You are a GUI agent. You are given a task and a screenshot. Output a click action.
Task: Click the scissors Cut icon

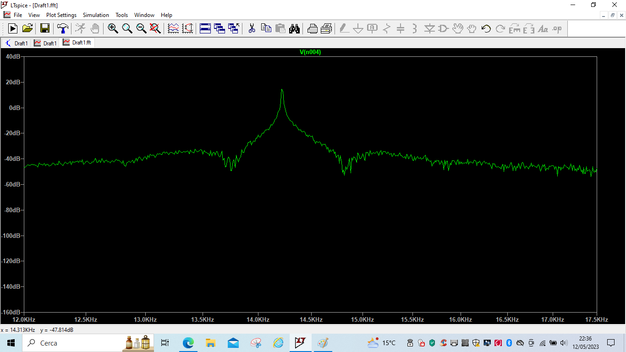[x=252, y=28]
